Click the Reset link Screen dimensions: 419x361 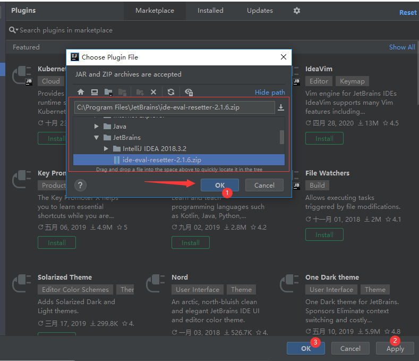click(x=408, y=13)
